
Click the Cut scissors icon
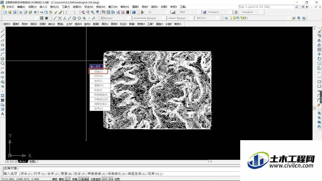pyautogui.click(x=41, y=12)
